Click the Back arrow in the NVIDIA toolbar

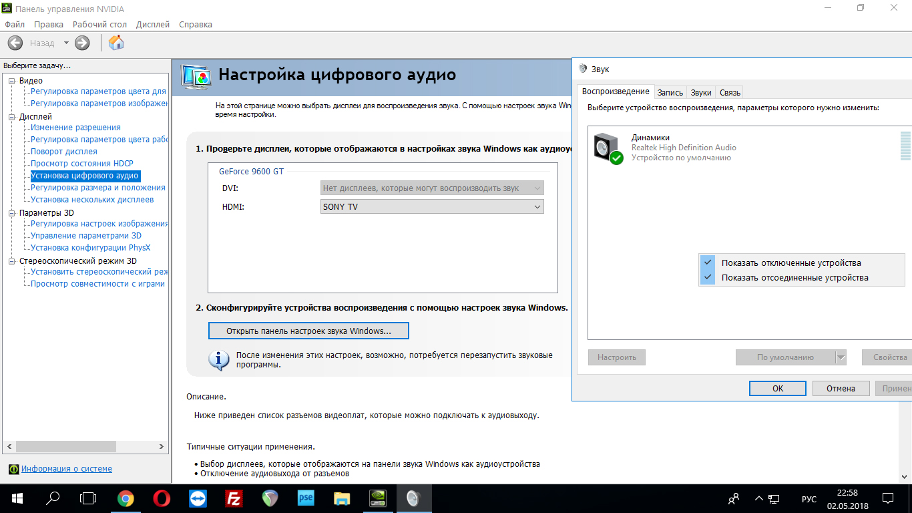15,43
